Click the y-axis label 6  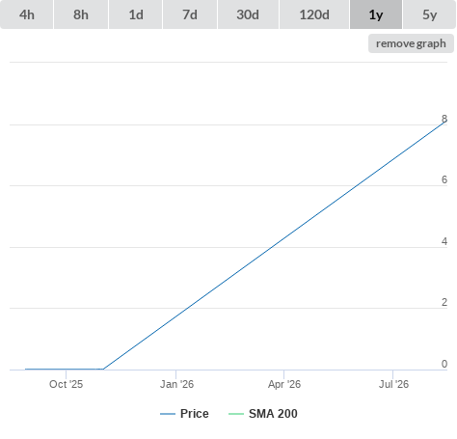point(444,179)
